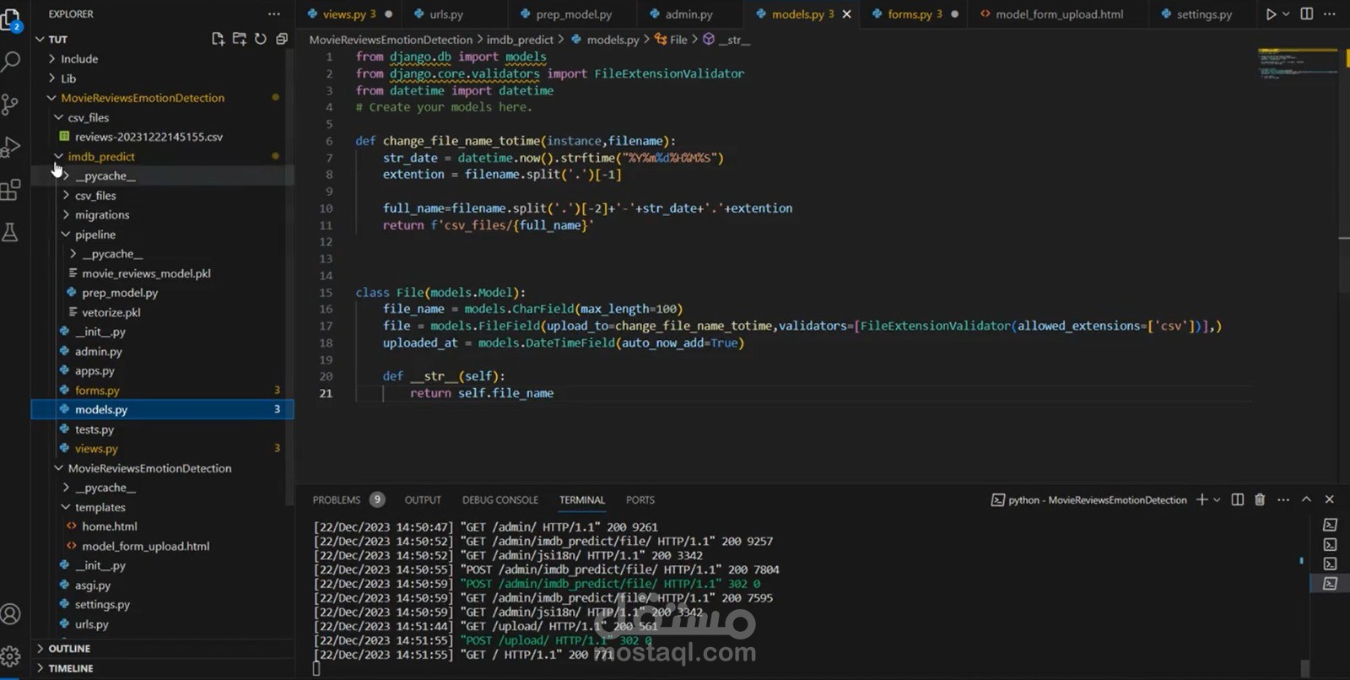Viewport: 1350px width, 680px height.
Task: Open new terminal launch profile dropdown
Action: click(x=1217, y=500)
